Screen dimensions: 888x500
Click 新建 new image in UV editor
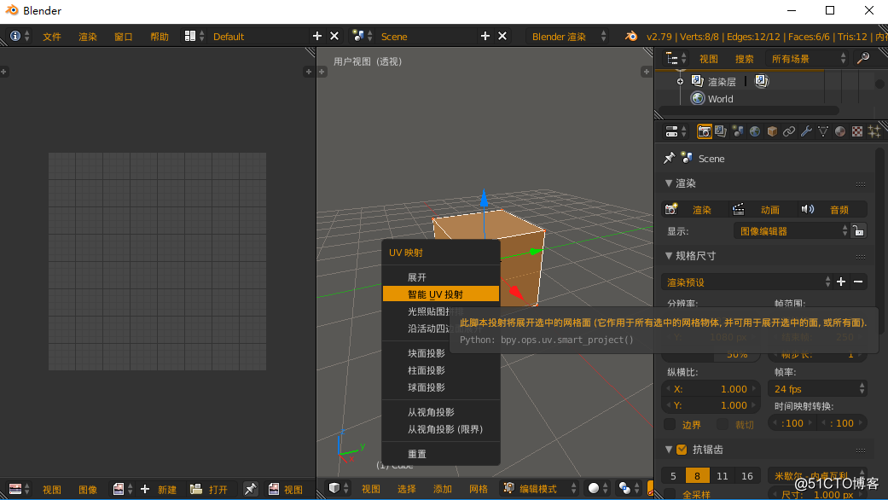(x=160, y=489)
